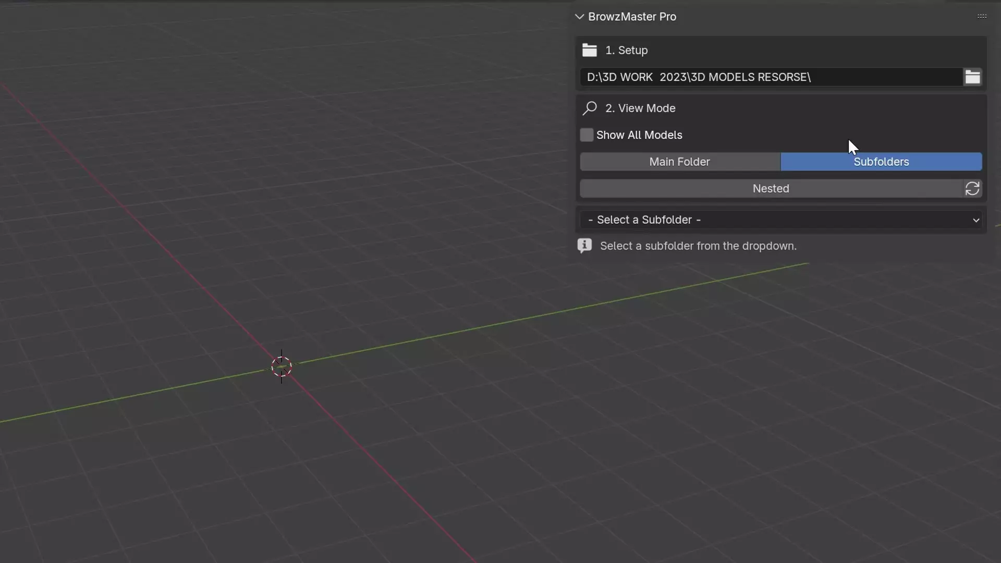Collapse the BrowzMaster Pro panel chevron
This screenshot has height=563, width=1001.
(579, 17)
